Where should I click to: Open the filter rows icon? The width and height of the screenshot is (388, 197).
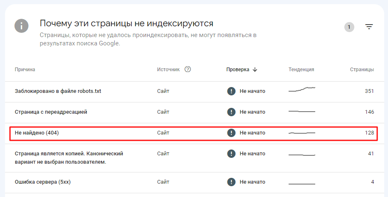(369, 27)
